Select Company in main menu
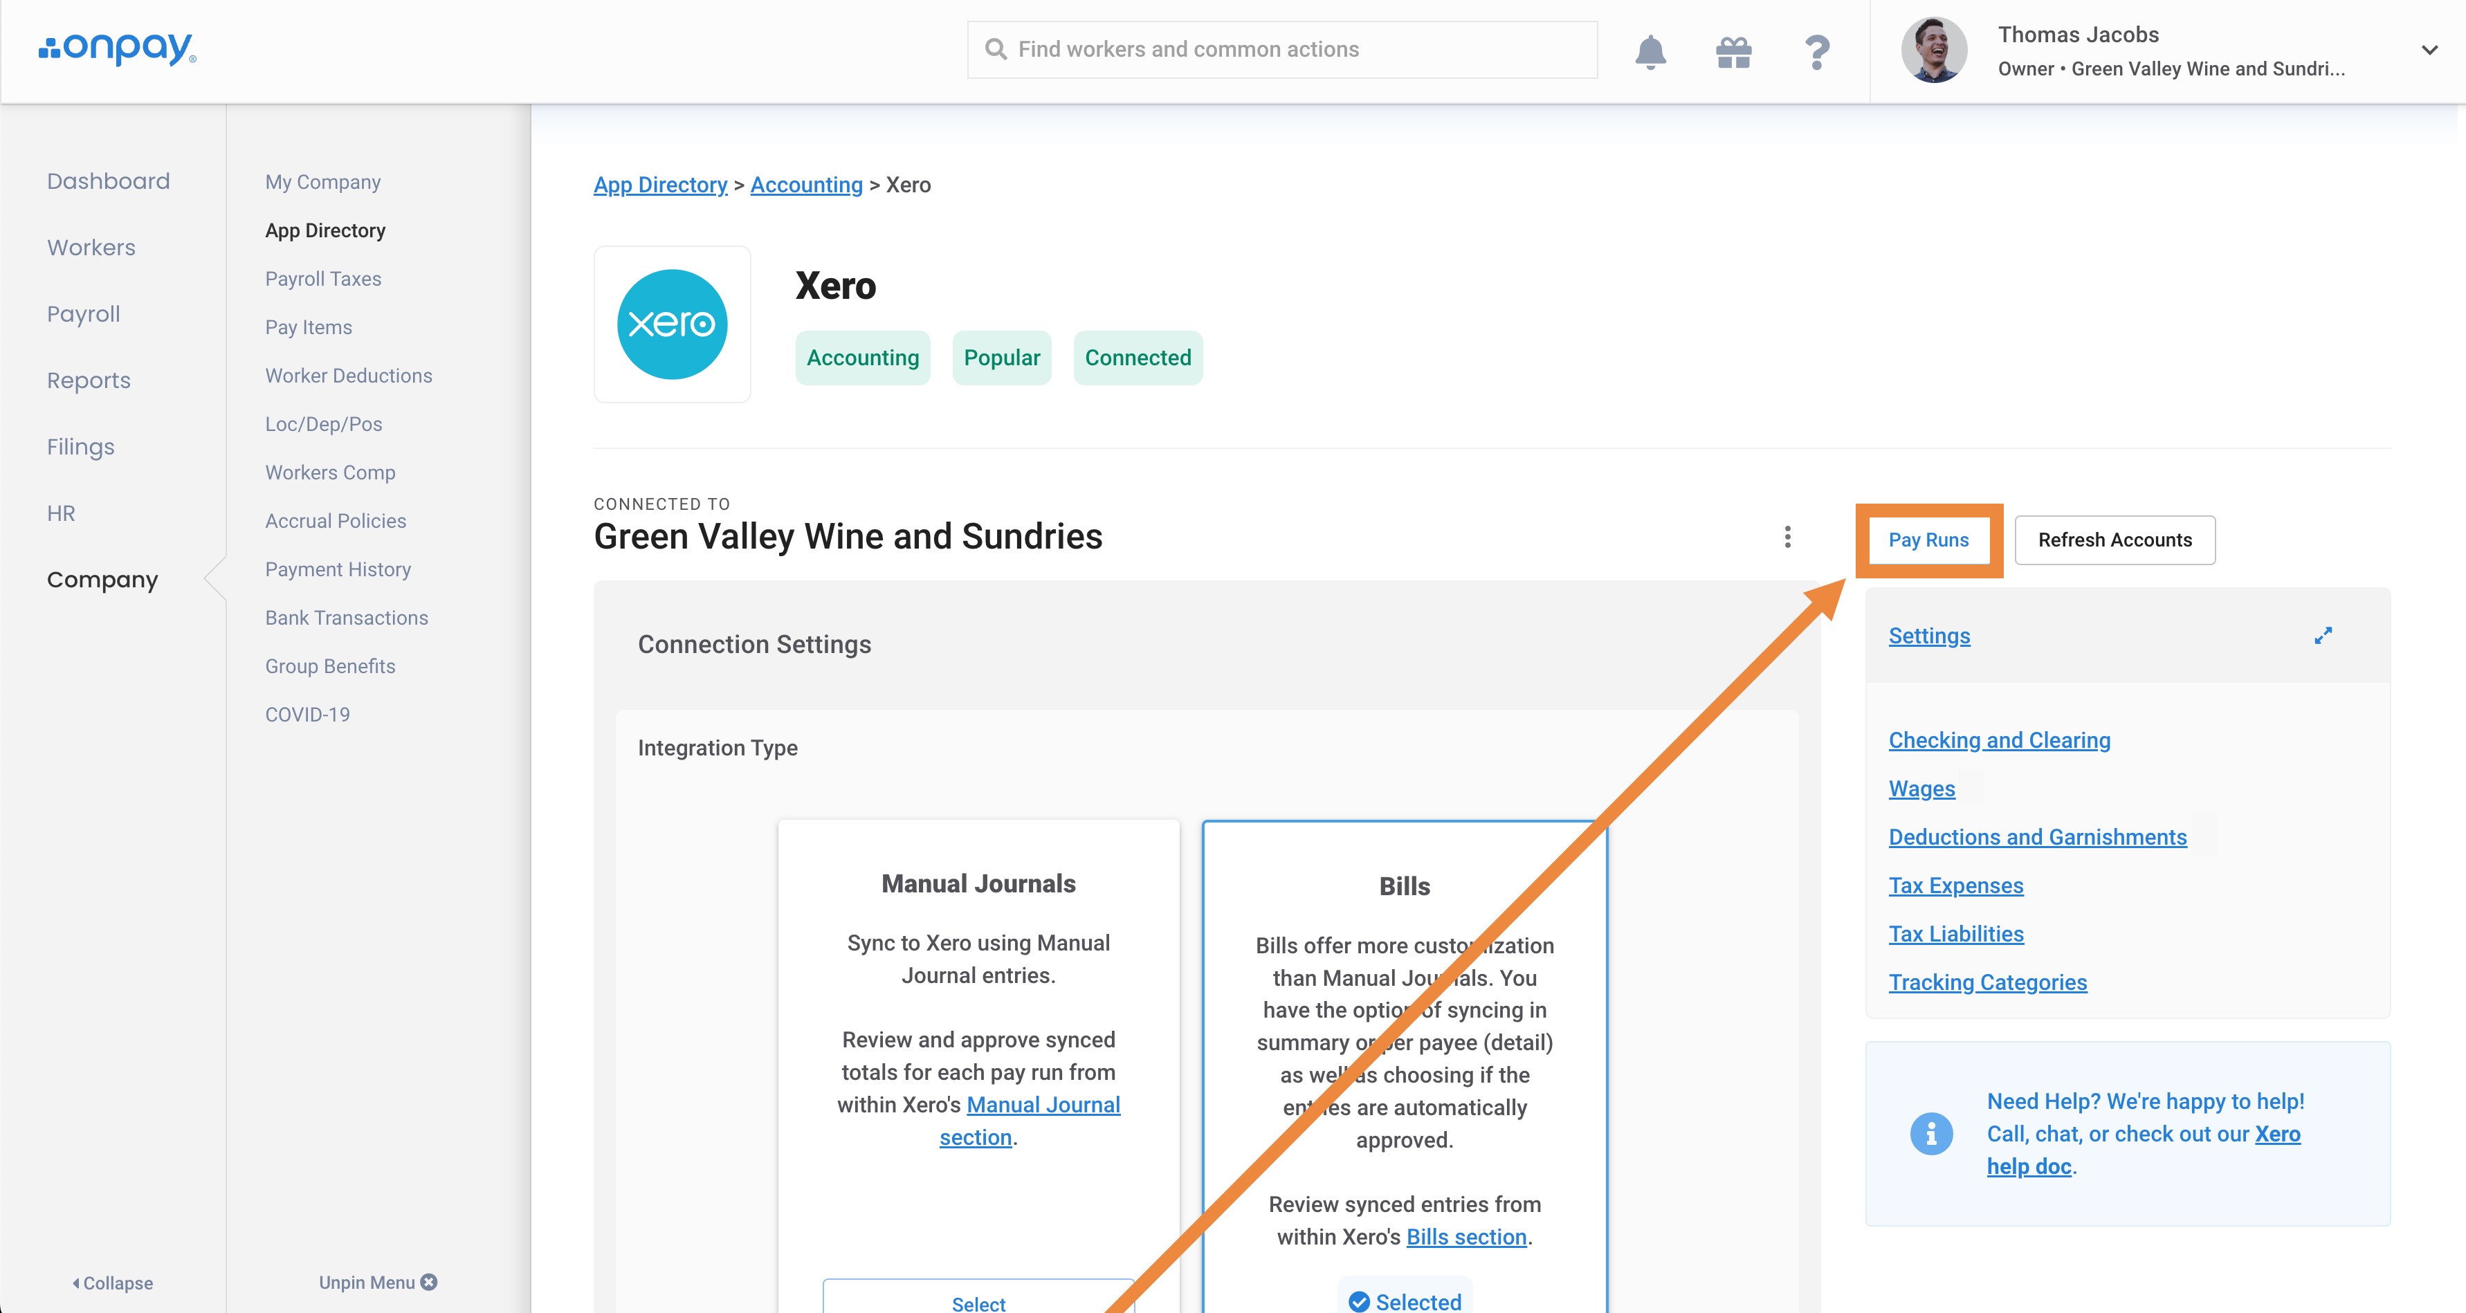The height and width of the screenshot is (1313, 2466). pyautogui.click(x=102, y=580)
